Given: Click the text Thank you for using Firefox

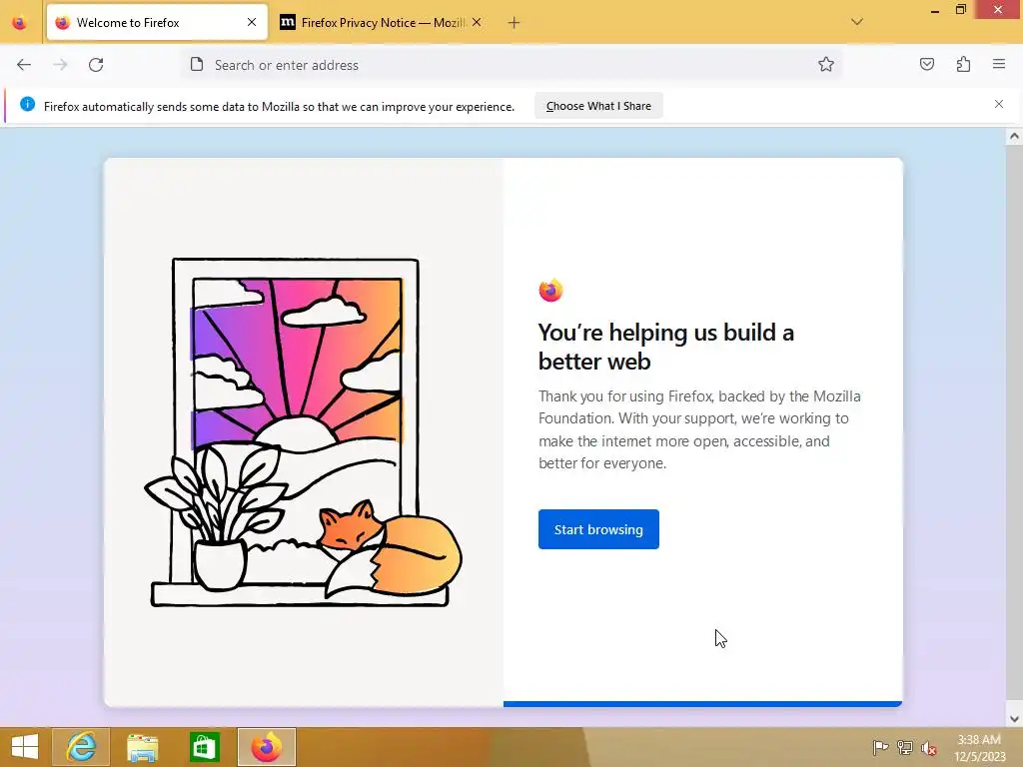Looking at the screenshot, I should 699,429.
